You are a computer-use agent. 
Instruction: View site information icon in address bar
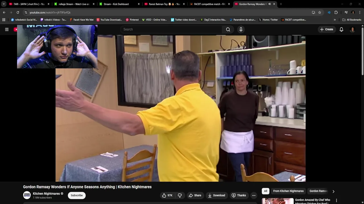(26, 12)
